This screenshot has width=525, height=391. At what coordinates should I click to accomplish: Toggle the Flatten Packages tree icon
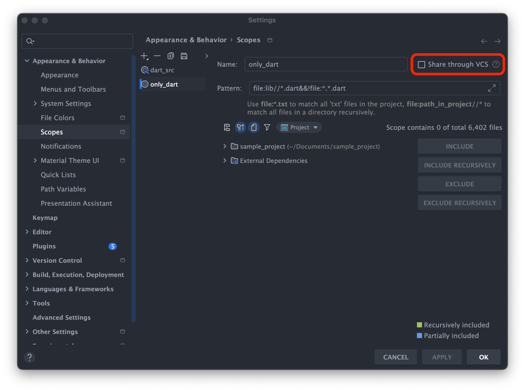[x=227, y=127]
